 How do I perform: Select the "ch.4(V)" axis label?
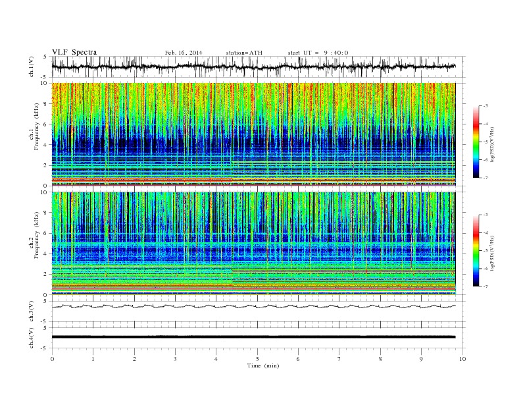[32, 338]
